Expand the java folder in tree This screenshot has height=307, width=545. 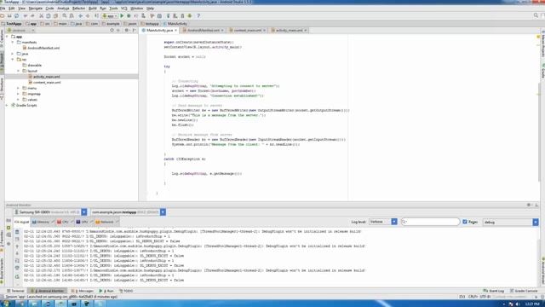(13, 54)
